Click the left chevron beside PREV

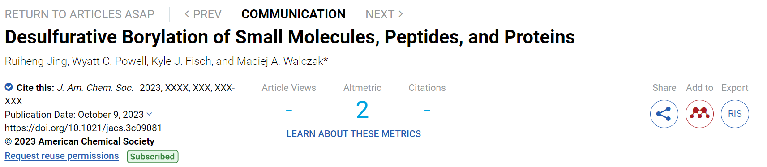[x=187, y=14]
